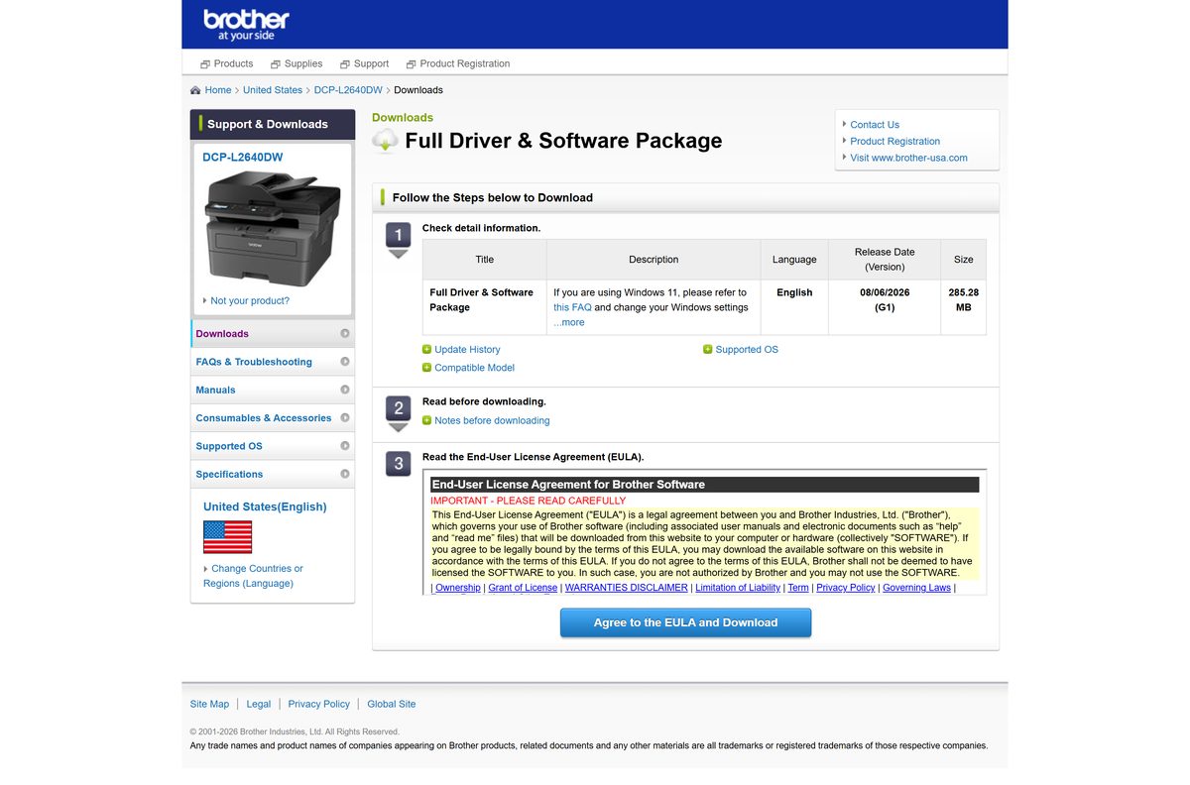Jump to Ownership section of EULA
This screenshot has height=785, width=1190.
[x=458, y=588]
